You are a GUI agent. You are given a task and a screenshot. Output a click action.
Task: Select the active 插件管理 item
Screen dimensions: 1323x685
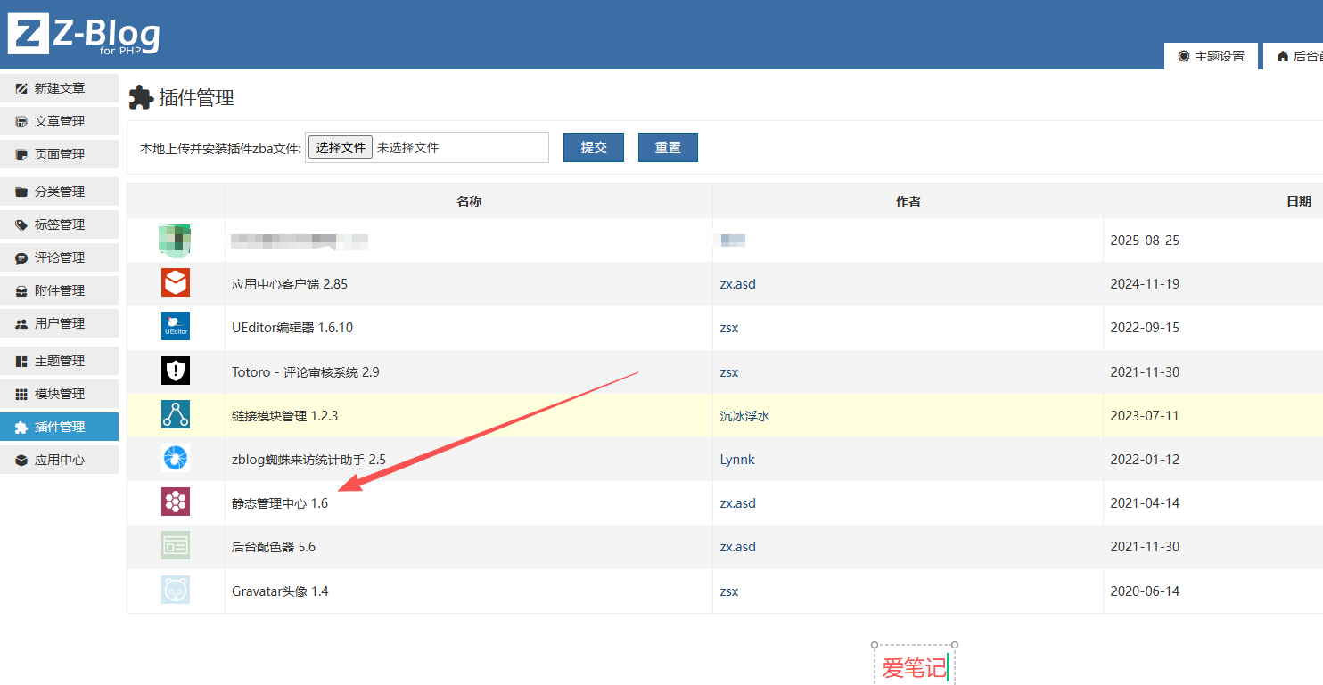59,427
